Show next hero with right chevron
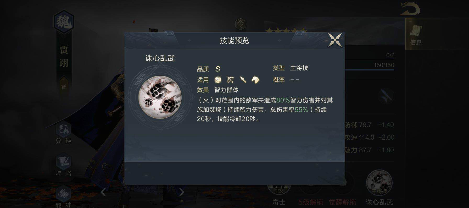The width and height of the screenshot is (469, 208). (x=182, y=192)
